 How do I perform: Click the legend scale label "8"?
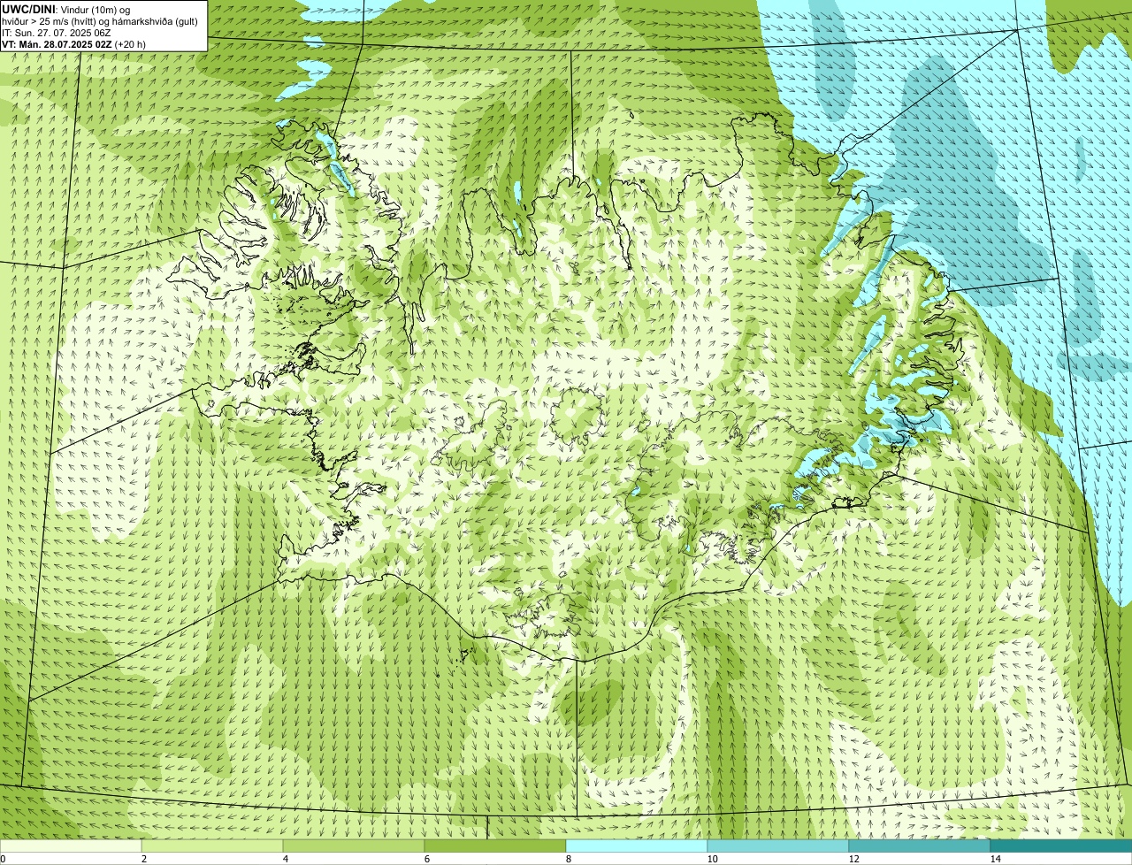[568, 859]
